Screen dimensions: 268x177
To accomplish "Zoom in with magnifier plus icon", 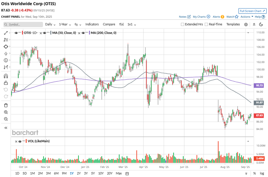I will 6,112.
